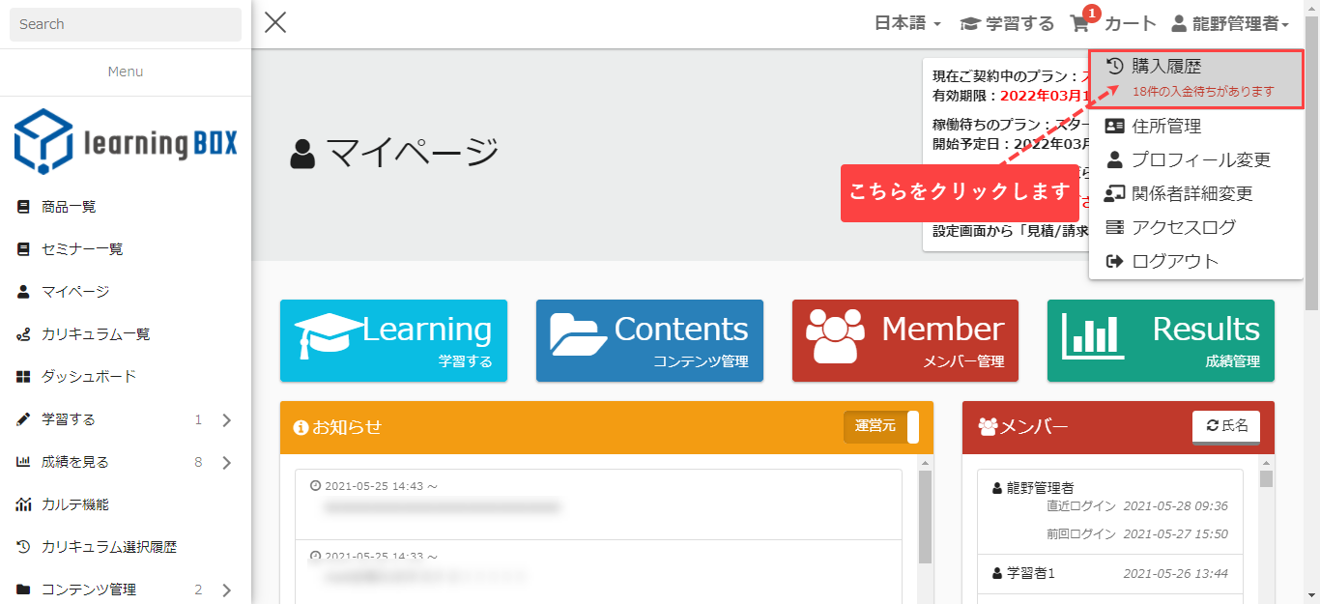Open the Contents コンテンツ管理 tile
The image size is (1320, 604).
pyautogui.click(x=649, y=340)
